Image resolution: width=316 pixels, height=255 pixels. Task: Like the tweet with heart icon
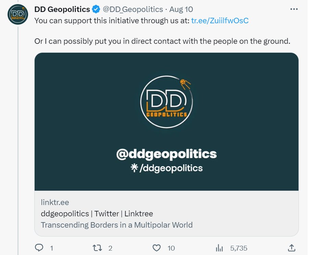[157, 248]
